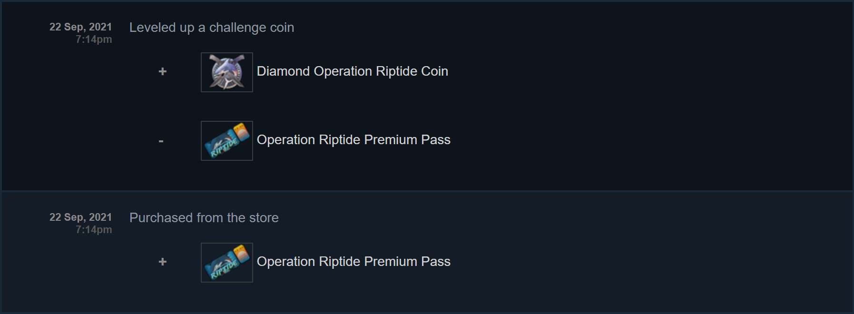Image resolution: width=854 pixels, height=314 pixels.
Task: Click the minus sign beside Premium Pass
Action: pyautogui.click(x=161, y=141)
